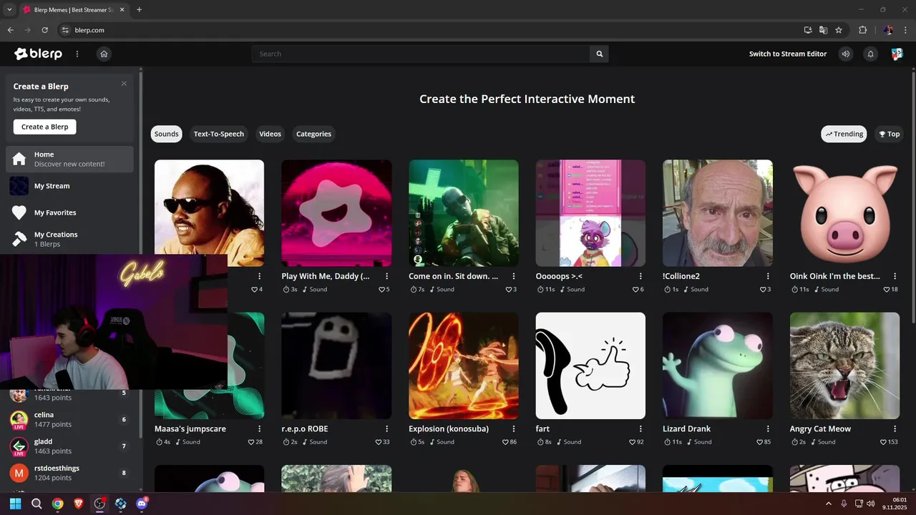Click the Lizard Drank title
This screenshot has width=916, height=515.
[686, 429]
